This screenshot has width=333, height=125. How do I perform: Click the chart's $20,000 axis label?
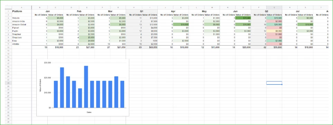(47, 78)
